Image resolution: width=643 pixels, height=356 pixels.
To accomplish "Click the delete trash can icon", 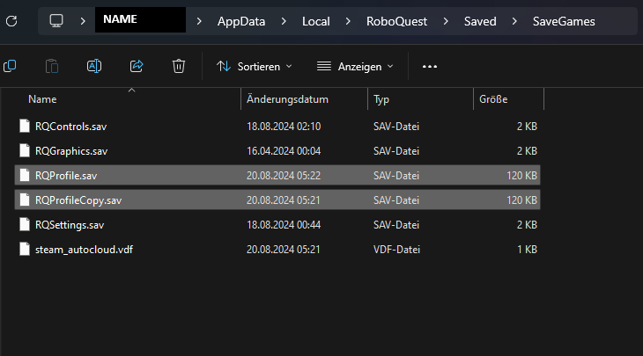I will click(179, 66).
